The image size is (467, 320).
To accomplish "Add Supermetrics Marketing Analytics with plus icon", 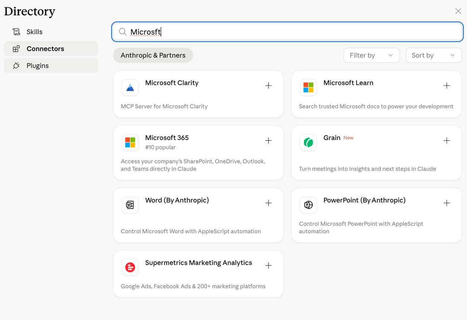I will (269, 265).
